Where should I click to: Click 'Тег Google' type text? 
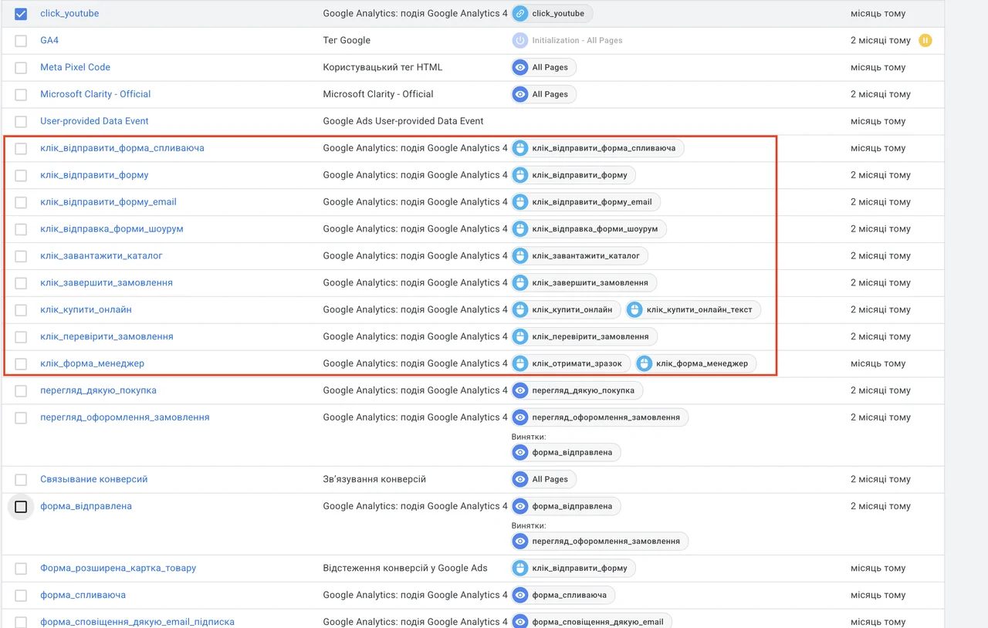[x=347, y=40]
